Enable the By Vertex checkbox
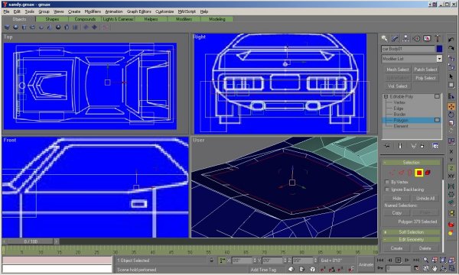 coord(387,182)
